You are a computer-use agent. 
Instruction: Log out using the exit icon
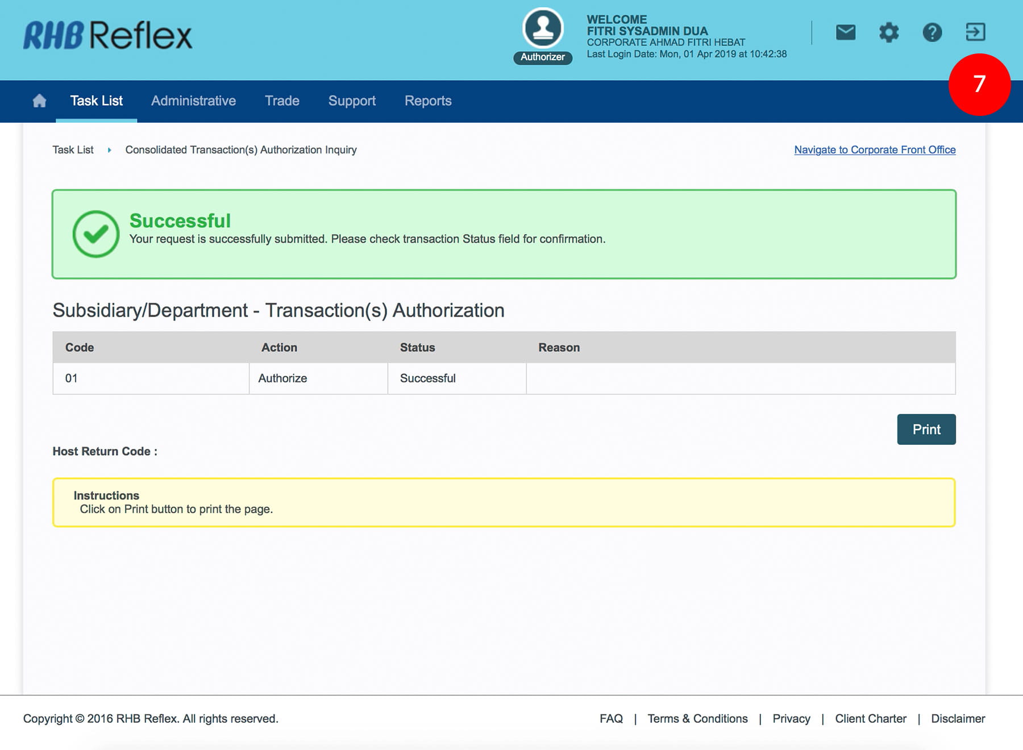point(975,32)
